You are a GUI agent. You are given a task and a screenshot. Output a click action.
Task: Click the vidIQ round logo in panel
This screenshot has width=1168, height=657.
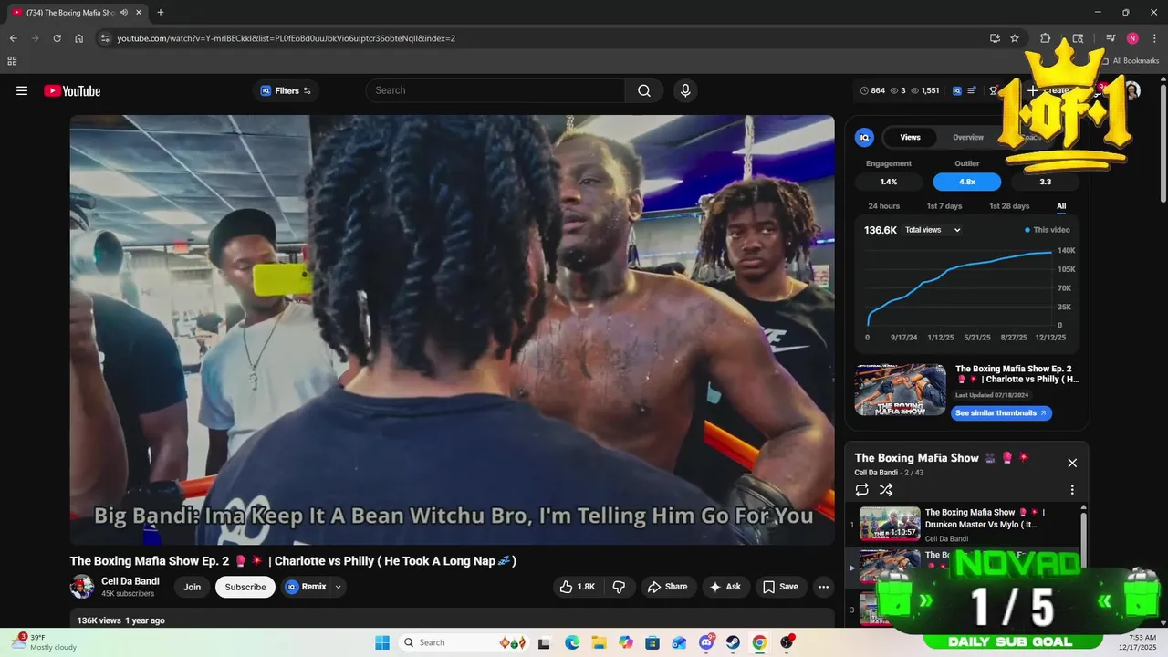click(864, 138)
